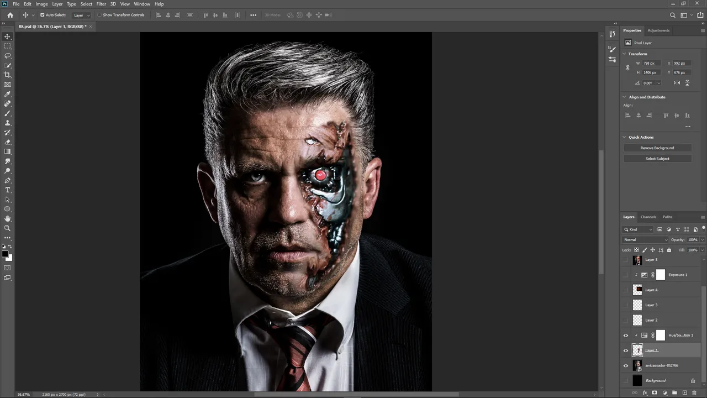Add a layer mask from Layers panel
This screenshot has width=707, height=398.
[655, 393]
